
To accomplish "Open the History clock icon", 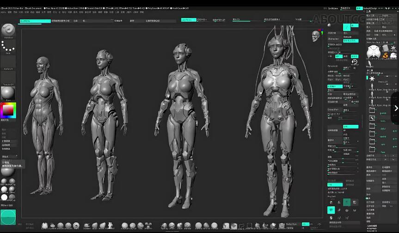I will coord(354,61).
